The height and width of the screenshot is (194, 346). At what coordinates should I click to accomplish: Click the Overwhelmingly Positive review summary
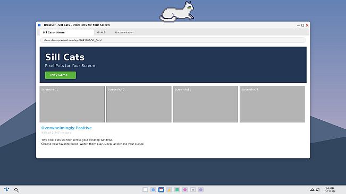[66, 128]
